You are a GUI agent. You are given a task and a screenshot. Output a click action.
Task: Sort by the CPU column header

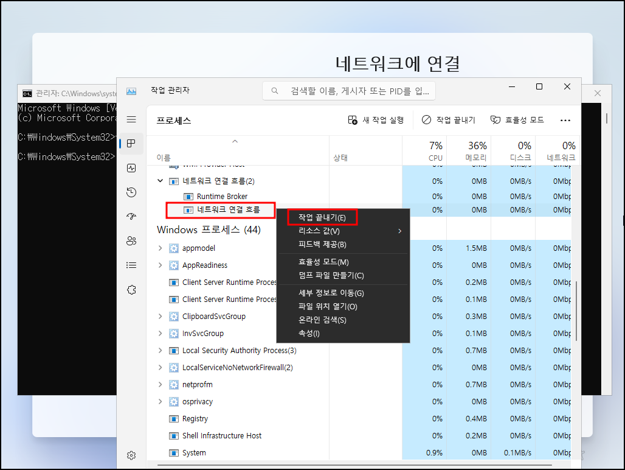coord(425,151)
